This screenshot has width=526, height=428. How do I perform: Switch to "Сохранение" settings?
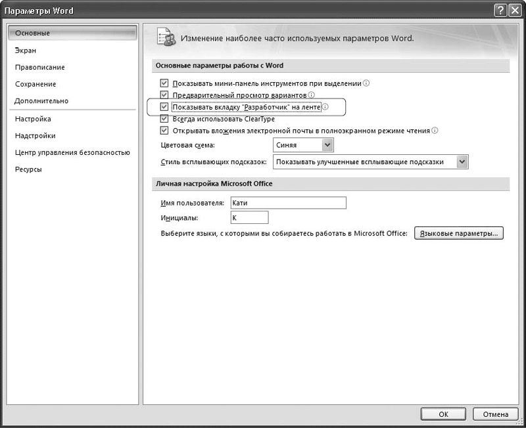click(x=36, y=84)
